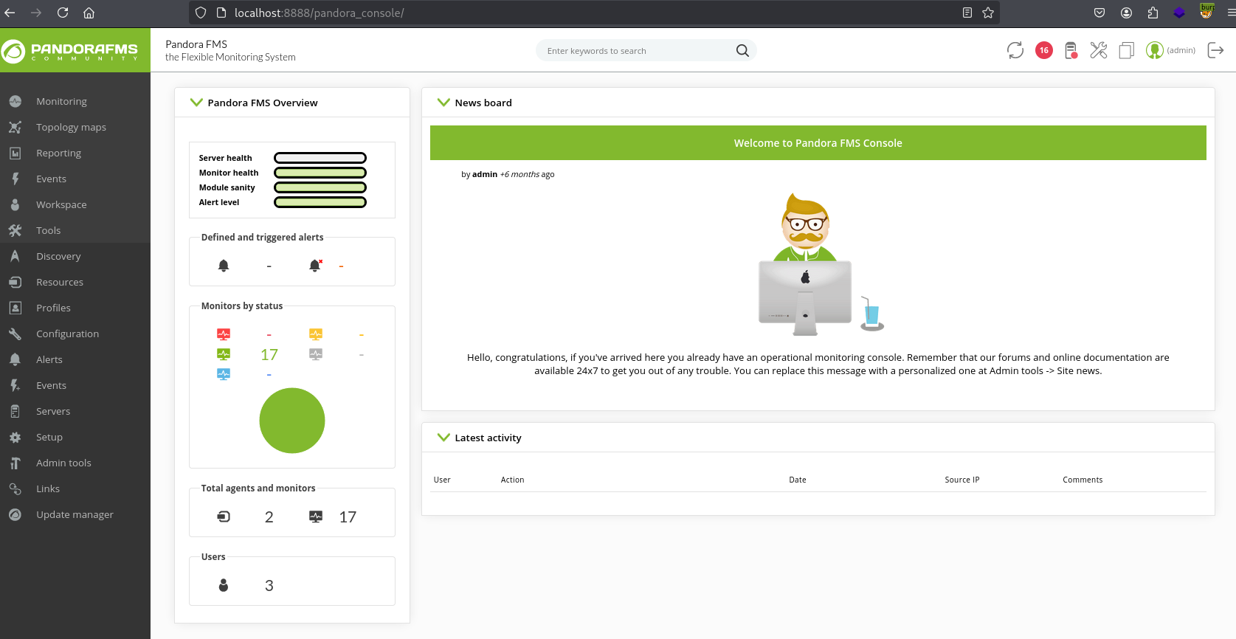1236x639 pixels.
Task: Open the red 16 notifications badge
Action: 1043,50
